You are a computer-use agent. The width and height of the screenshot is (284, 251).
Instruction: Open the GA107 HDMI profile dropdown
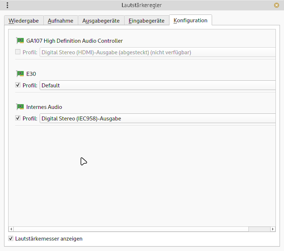[158, 52]
